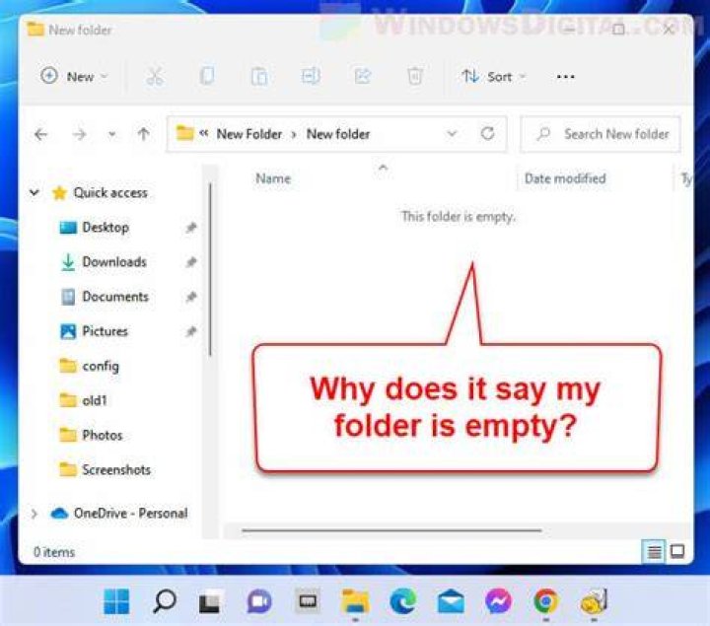Open the Screenshots folder in sidebar

point(116,470)
